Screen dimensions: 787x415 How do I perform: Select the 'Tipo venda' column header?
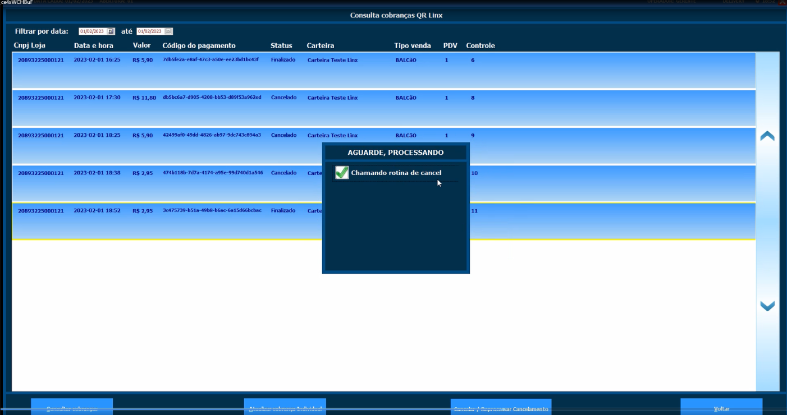coord(413,45)
